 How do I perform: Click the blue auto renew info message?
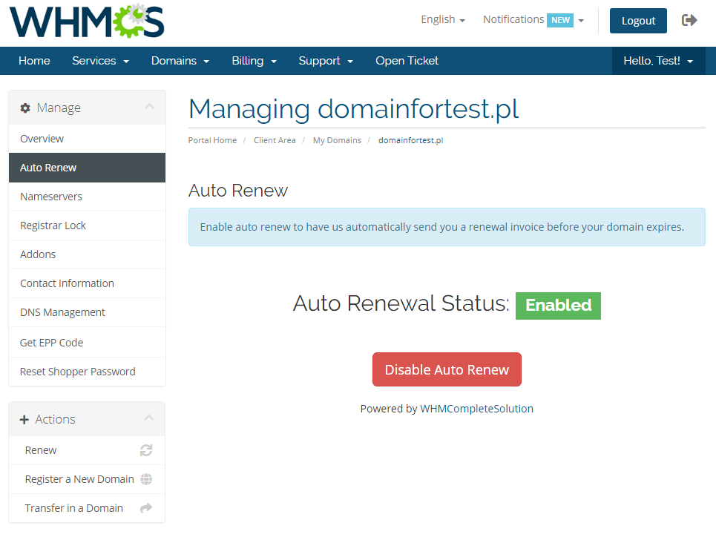[447, 227]
